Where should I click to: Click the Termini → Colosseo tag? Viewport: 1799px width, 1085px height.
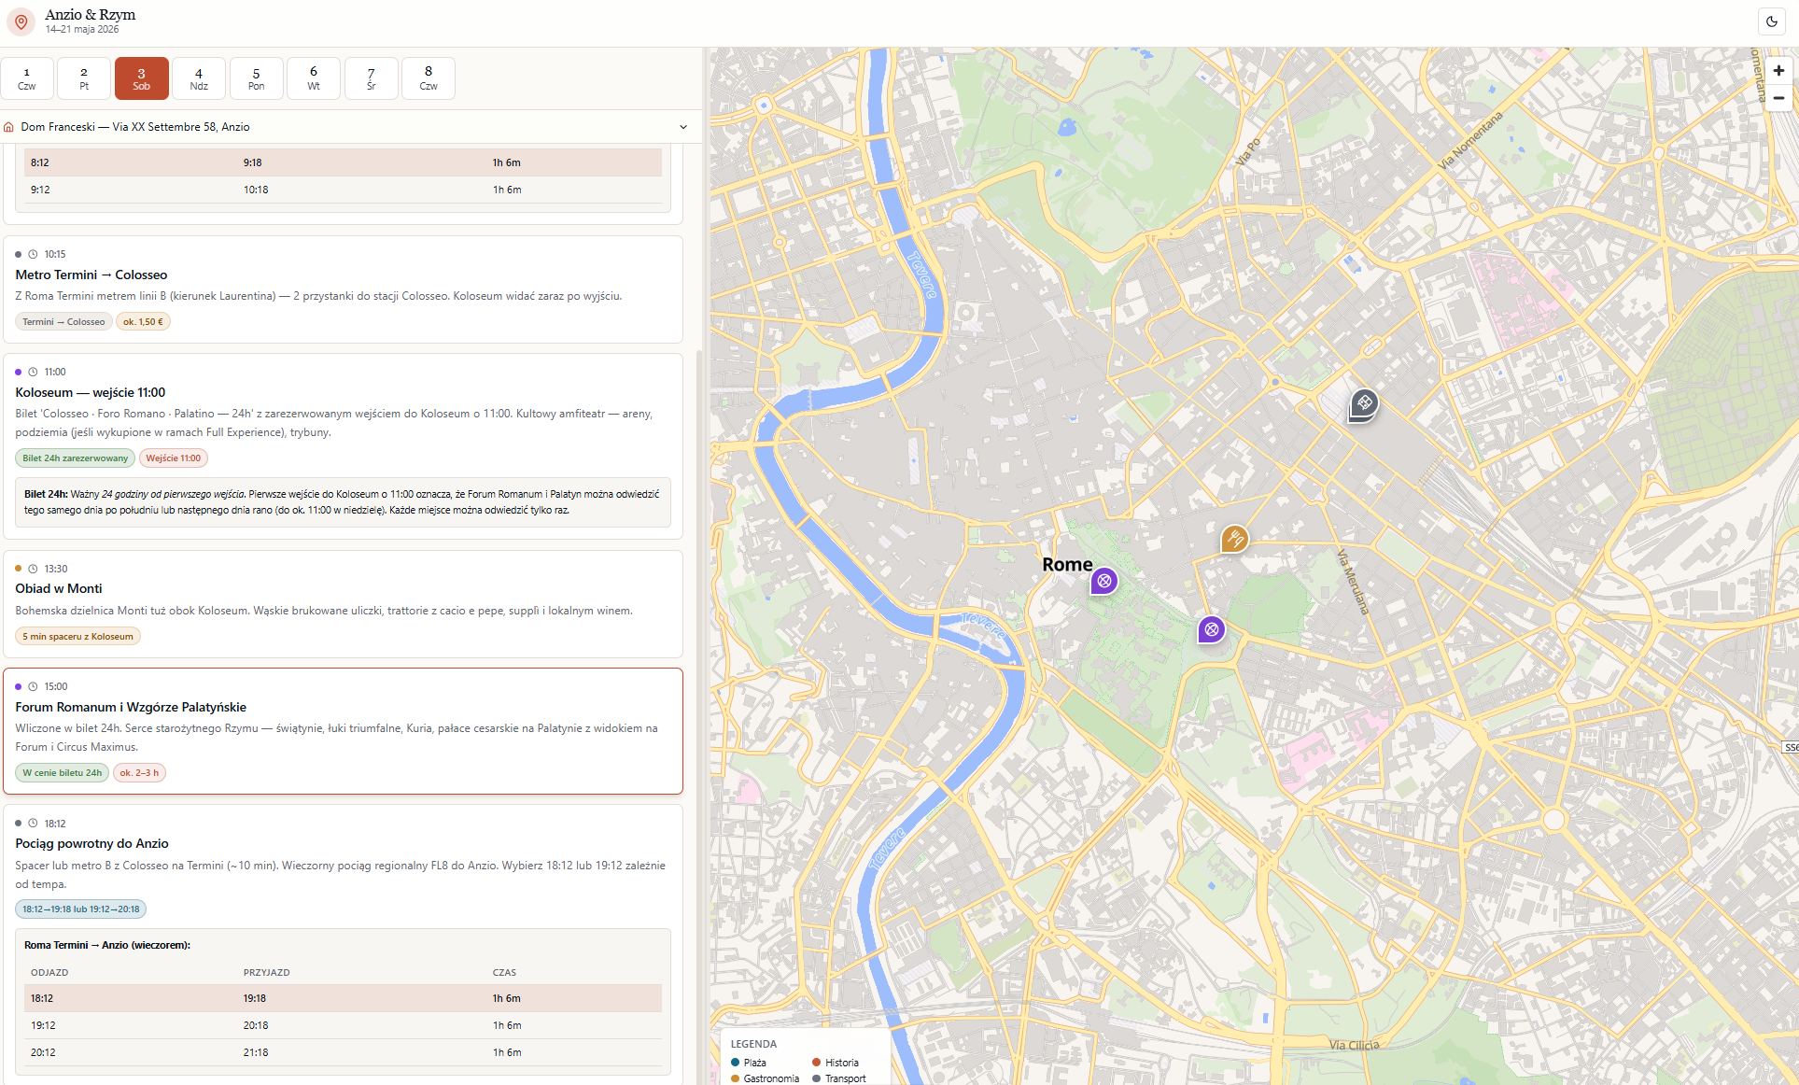pyautogui.click(x=63, y=322)
